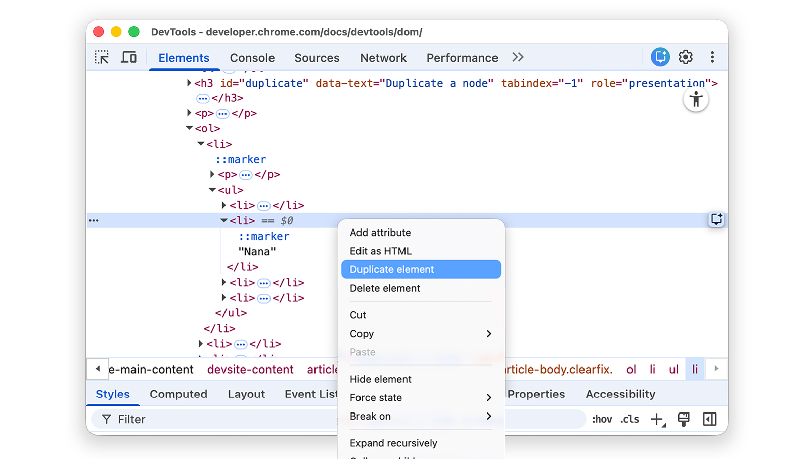Click the show sidebar panel icon
Viewport: 809px width, 459px height.
[x=710, y=419]
